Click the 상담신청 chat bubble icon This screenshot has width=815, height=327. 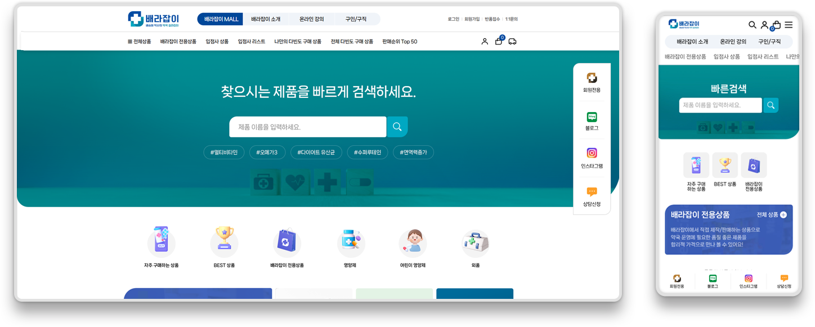coord(592,192)
